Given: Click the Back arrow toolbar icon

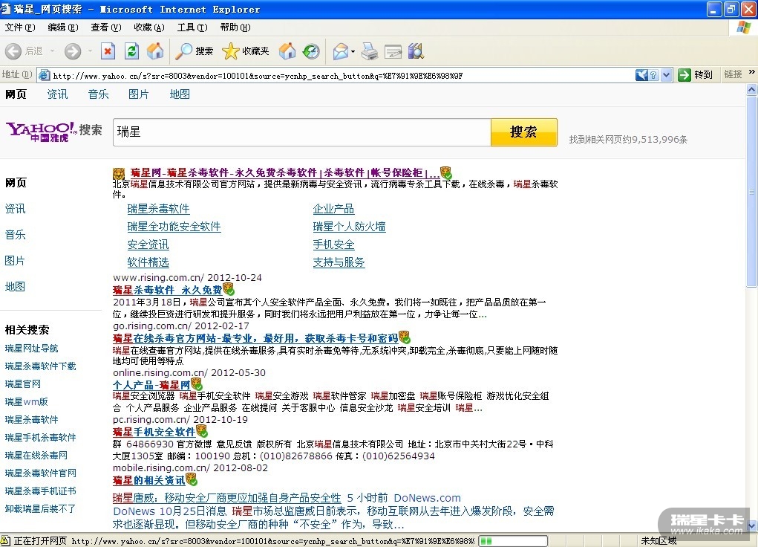Looking at the screenshot, I should pos(13,51).
